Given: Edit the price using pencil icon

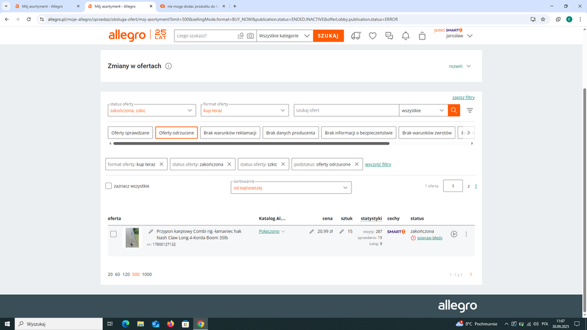Looking at the screenshot, I should point(311,231).
